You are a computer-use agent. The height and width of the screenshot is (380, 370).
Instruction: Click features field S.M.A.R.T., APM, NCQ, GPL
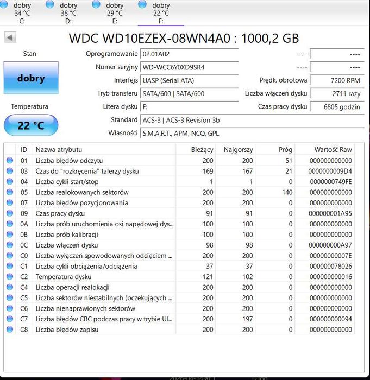point(252,134)
